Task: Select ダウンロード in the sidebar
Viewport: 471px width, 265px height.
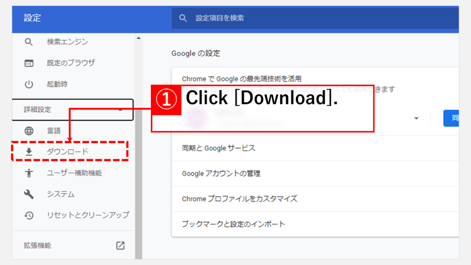Action: 67,152
